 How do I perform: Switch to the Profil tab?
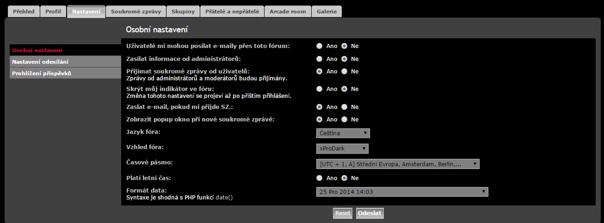click(53, 12)
